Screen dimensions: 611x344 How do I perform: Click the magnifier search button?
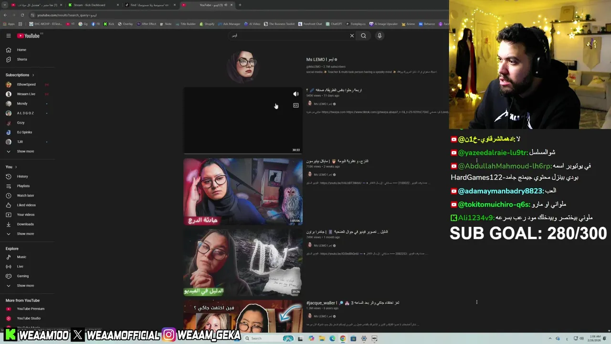[x=363, y=36]
